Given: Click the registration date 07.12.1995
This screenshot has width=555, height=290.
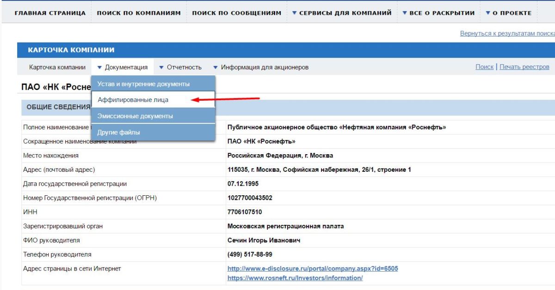Looking at the screenshot, I should tap(243, 184).
